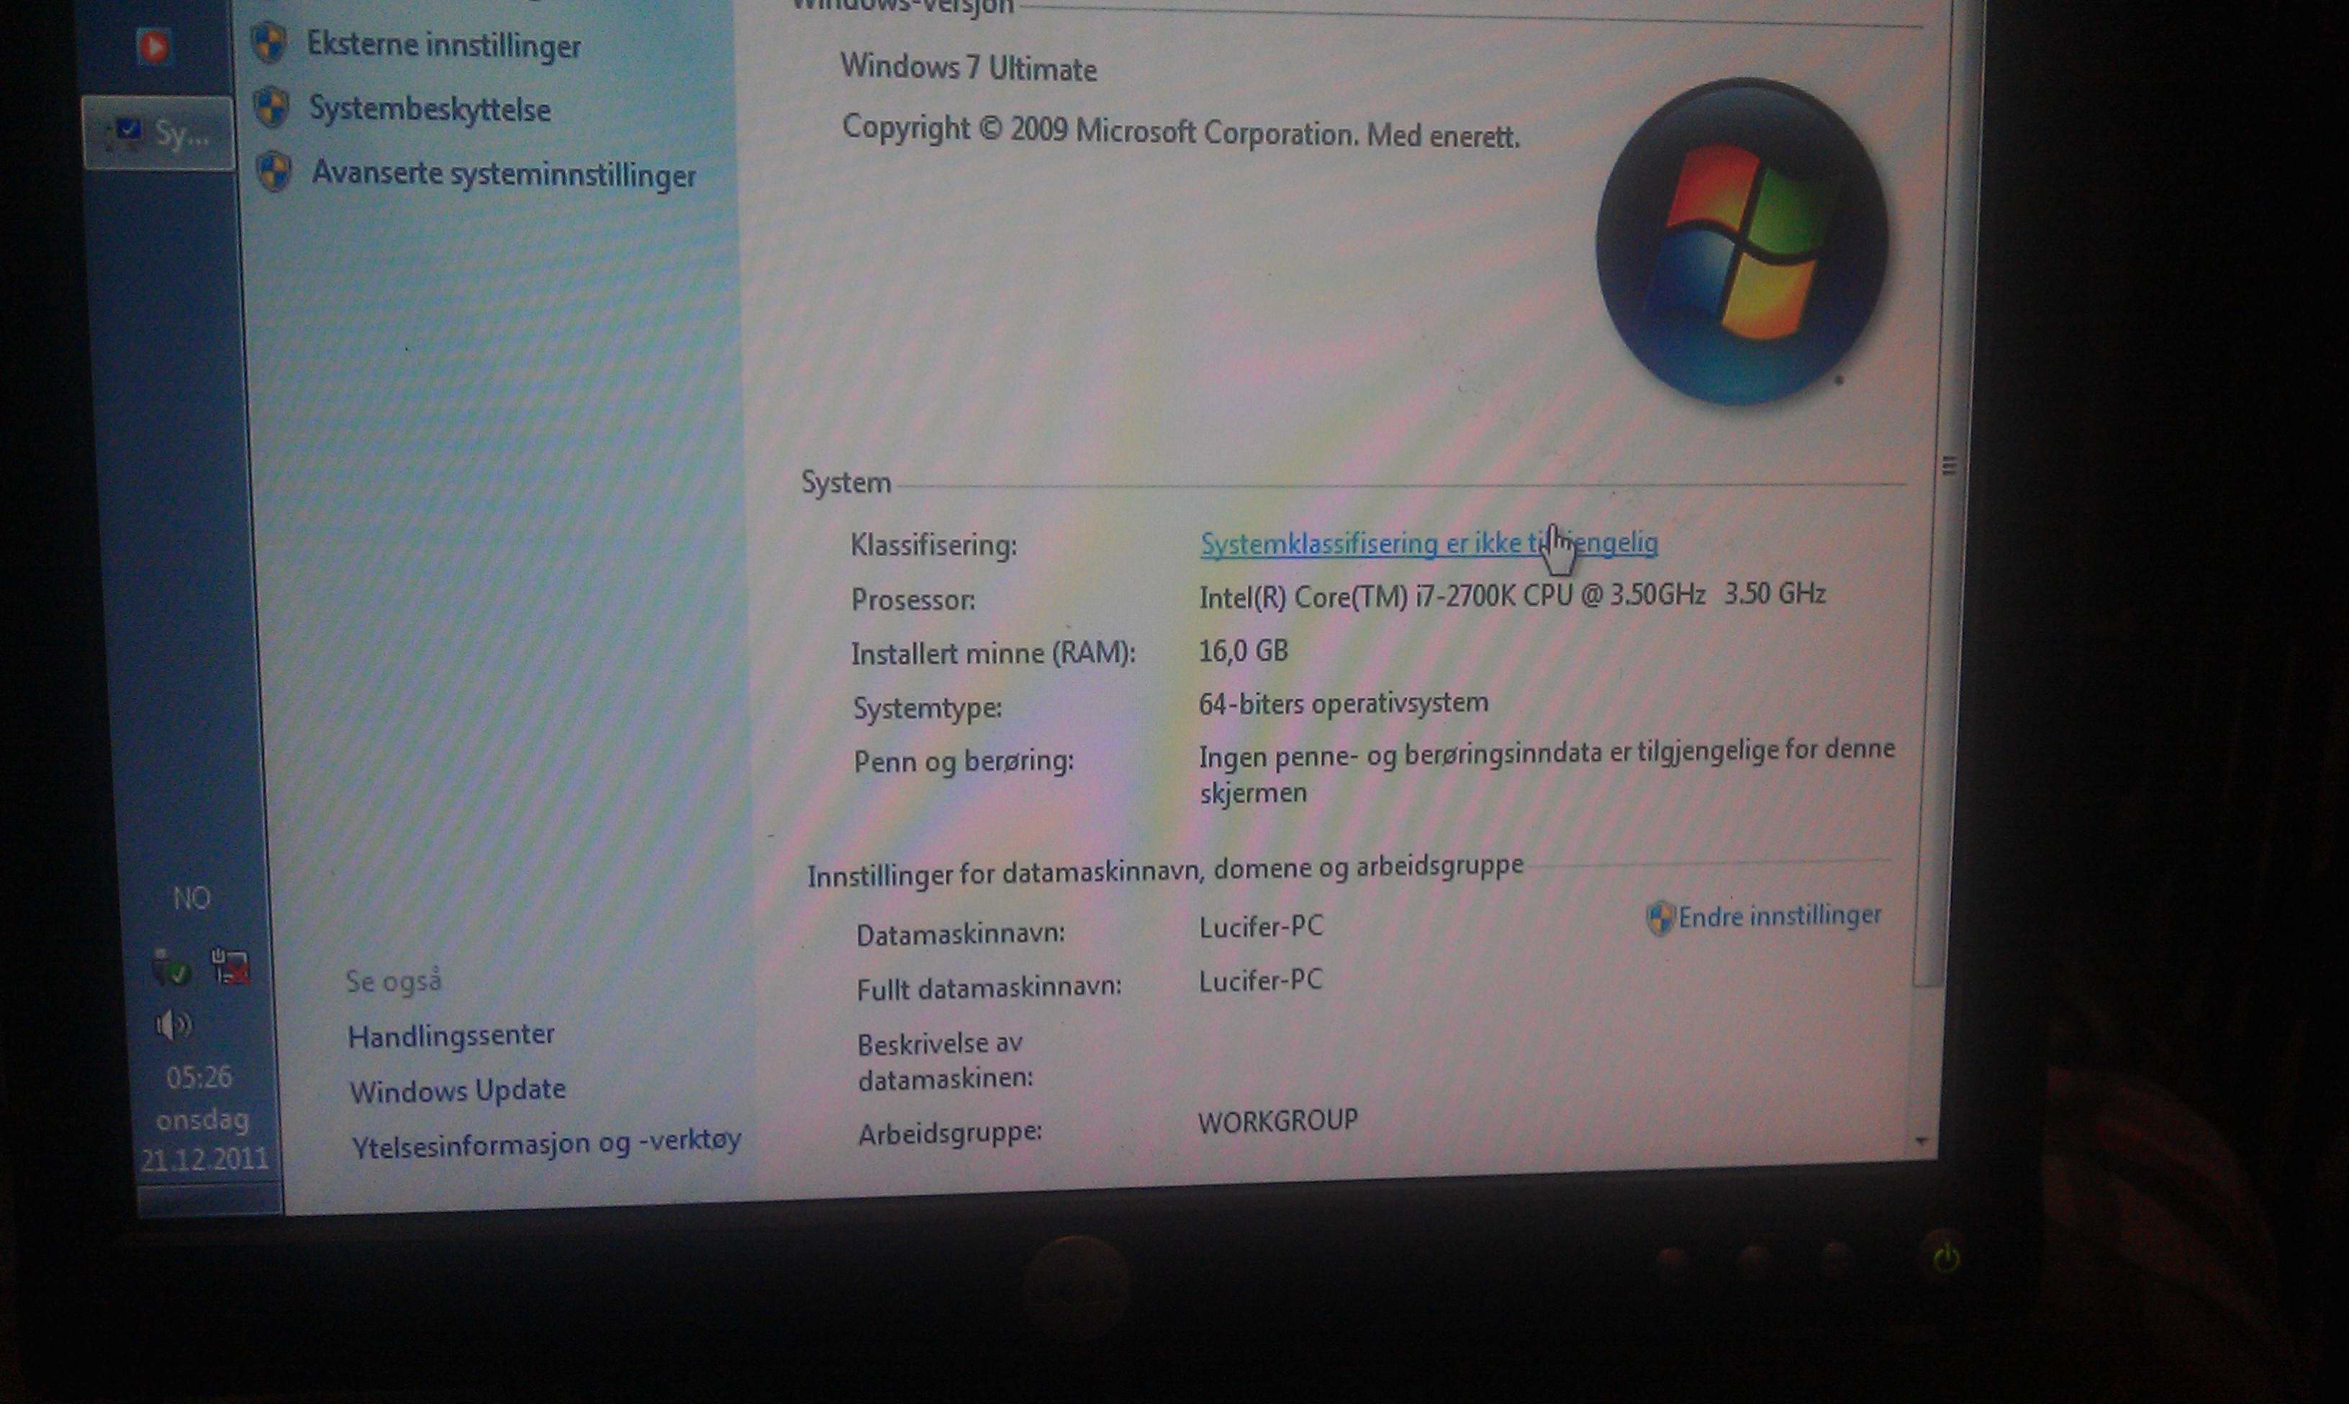Click Endre innstillinger link

(1779, 916)
